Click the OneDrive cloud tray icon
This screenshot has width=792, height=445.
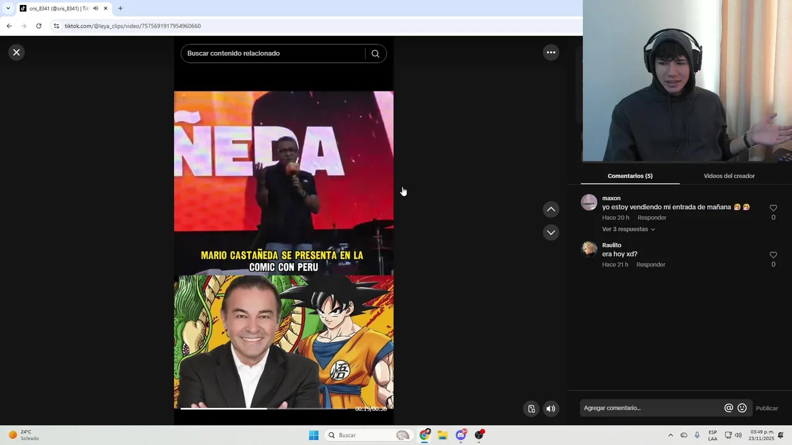pos(684,435)
